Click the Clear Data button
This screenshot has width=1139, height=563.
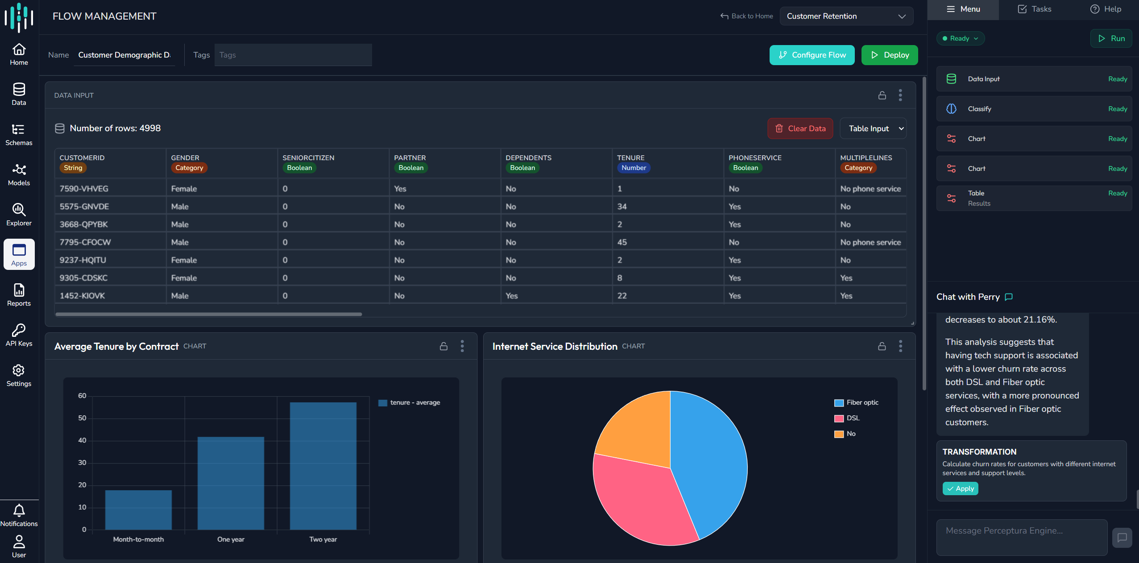click(x=800, y=128)
